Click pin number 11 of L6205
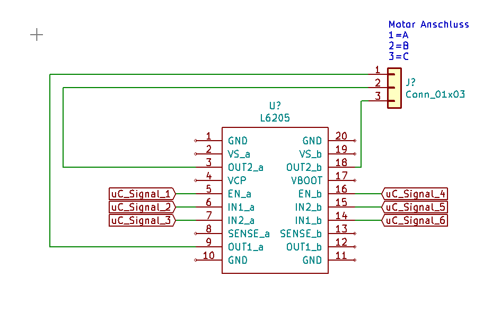Viewport: 483px width, 328px height. pyautogui.click(x=341, y=255)
